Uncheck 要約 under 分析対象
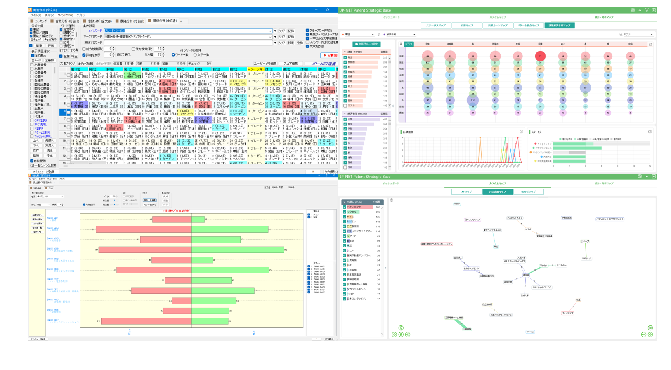 pos(31,30)
